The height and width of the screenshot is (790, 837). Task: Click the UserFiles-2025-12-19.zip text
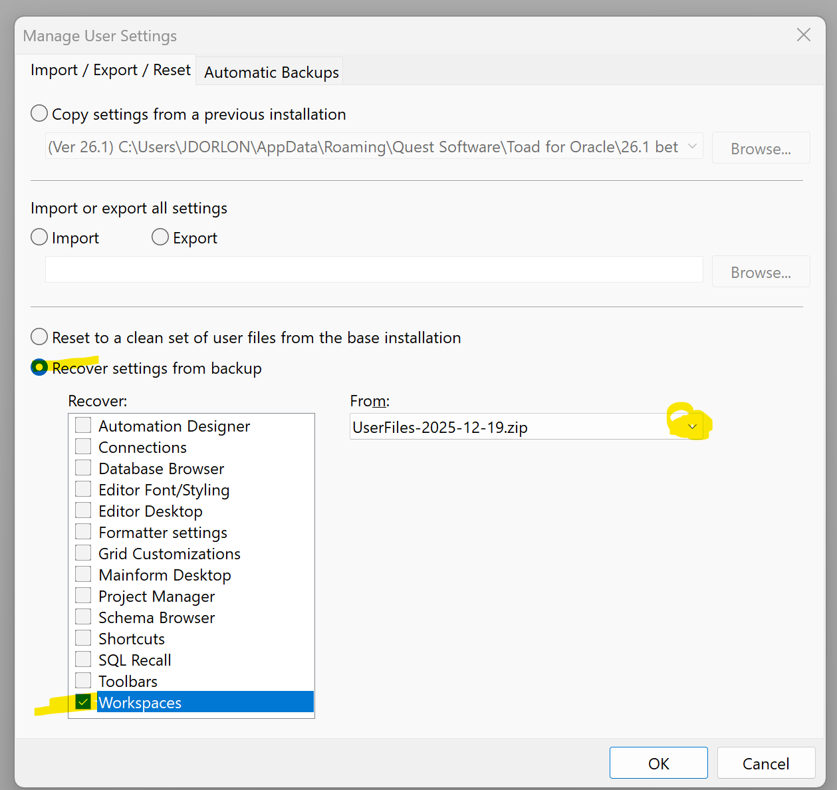440,428
